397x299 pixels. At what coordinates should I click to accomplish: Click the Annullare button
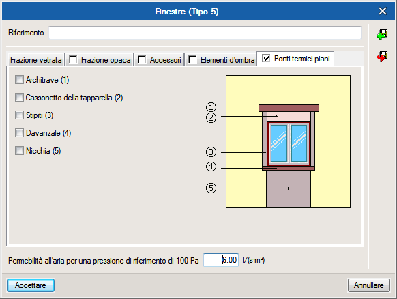tap(368, 285)
